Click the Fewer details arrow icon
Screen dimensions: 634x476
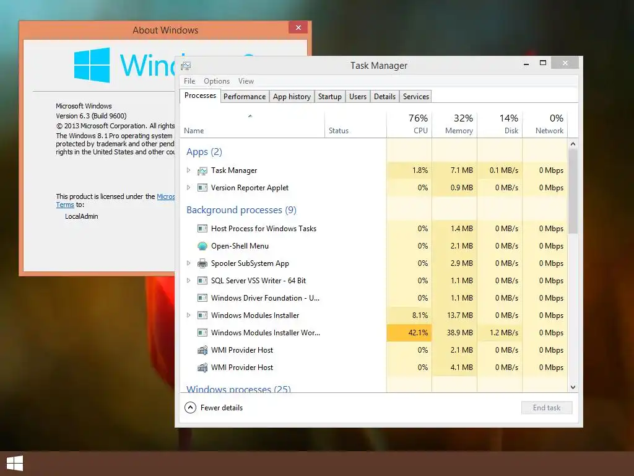[191, 408]
